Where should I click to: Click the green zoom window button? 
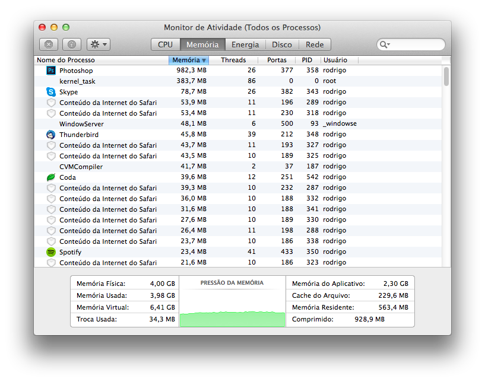click(x=66, y=27)
